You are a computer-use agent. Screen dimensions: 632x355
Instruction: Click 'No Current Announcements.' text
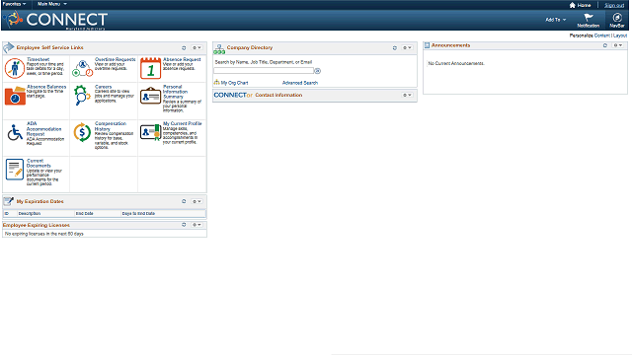pyautogui.click(x=456, y=63)
